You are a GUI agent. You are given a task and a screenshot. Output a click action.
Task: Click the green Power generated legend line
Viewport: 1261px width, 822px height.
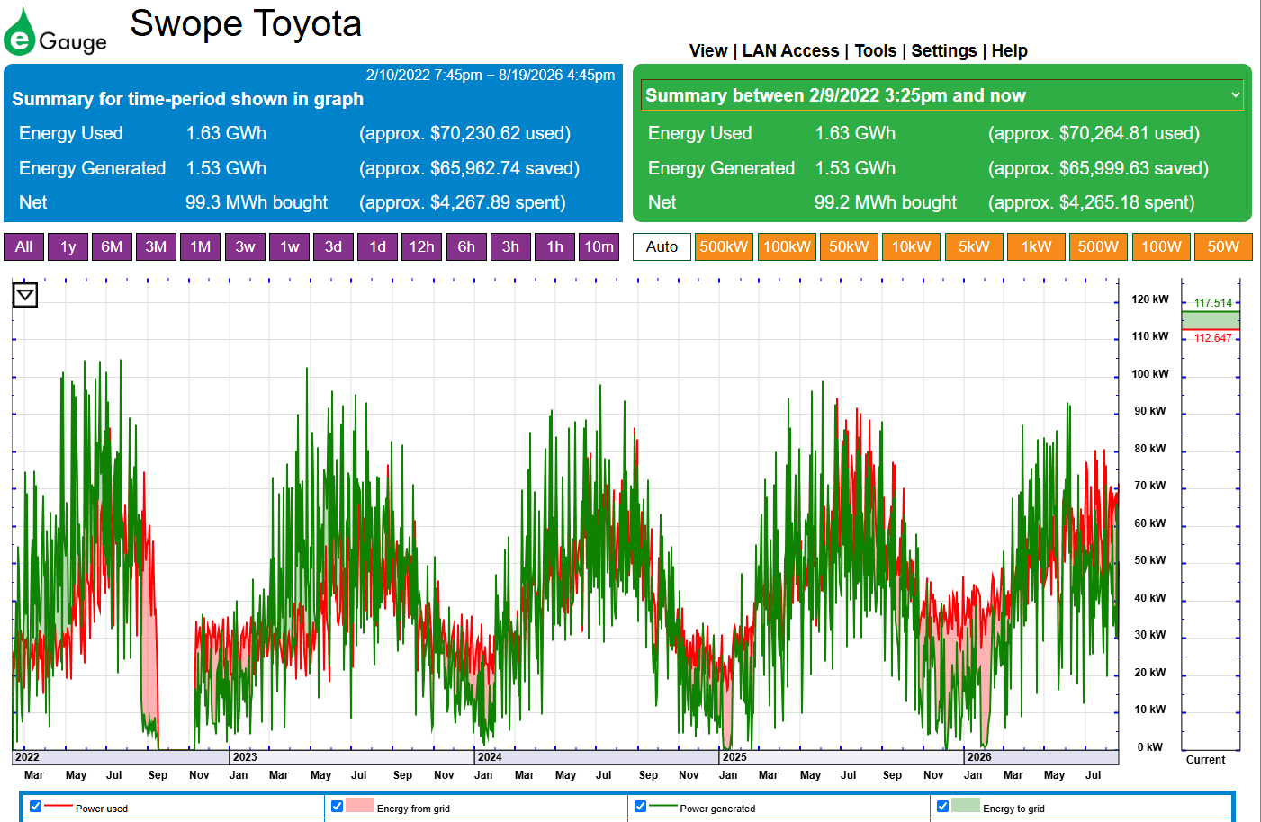[663, 806]
